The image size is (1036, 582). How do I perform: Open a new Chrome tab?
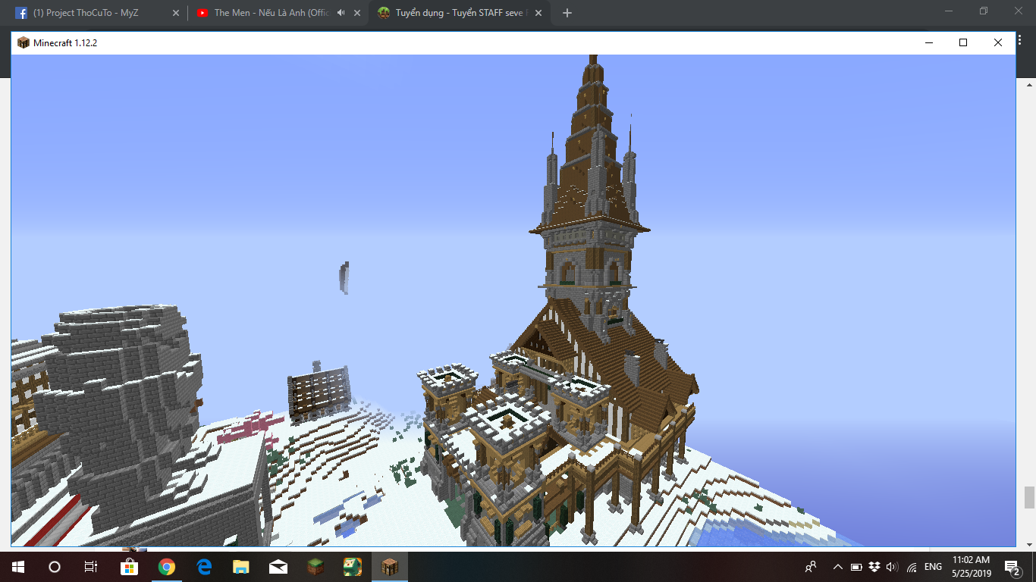point(567,13)
